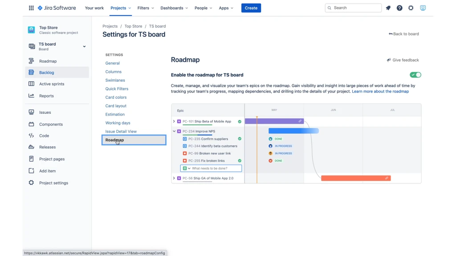
Task: Select the Card layout settings tab
Action: 116,106
